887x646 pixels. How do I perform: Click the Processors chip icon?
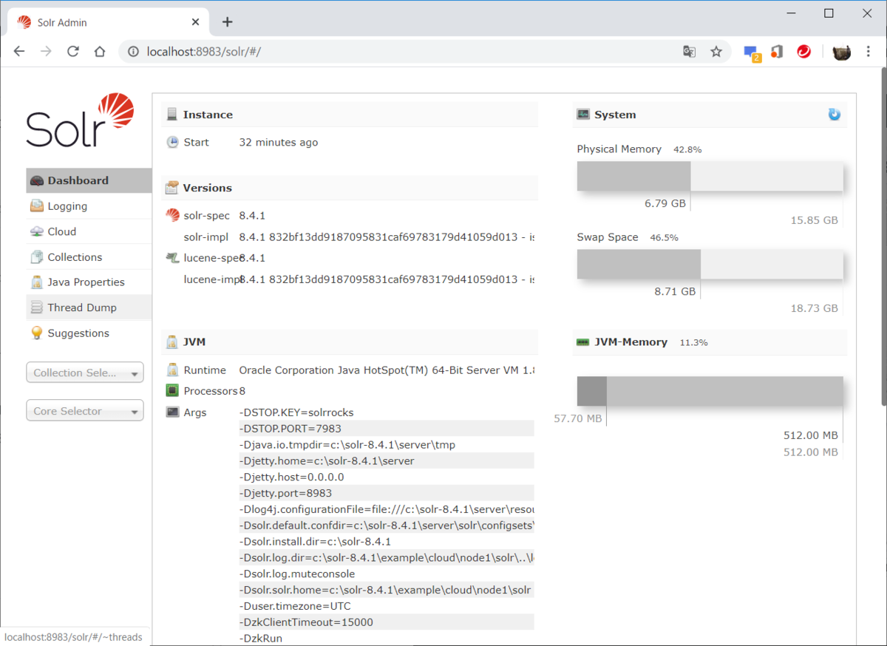click(x=172, y=391)
